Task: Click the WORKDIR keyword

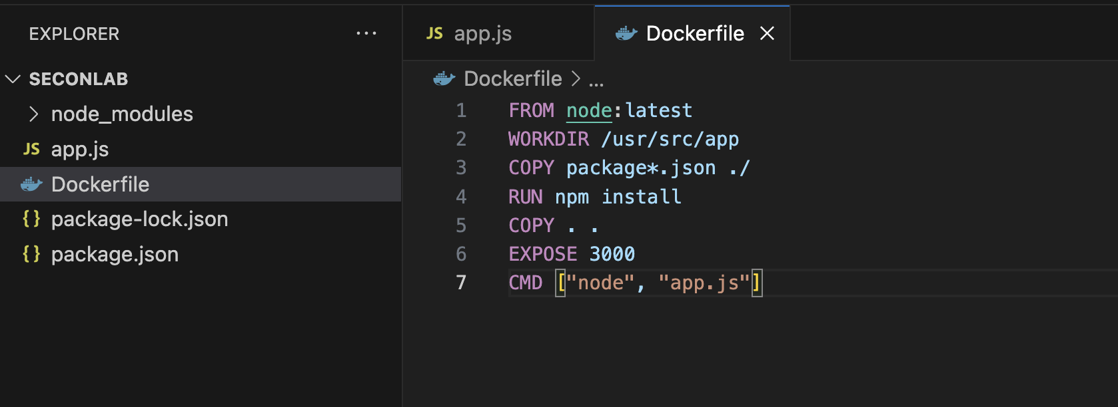Action: pos(549,139)
